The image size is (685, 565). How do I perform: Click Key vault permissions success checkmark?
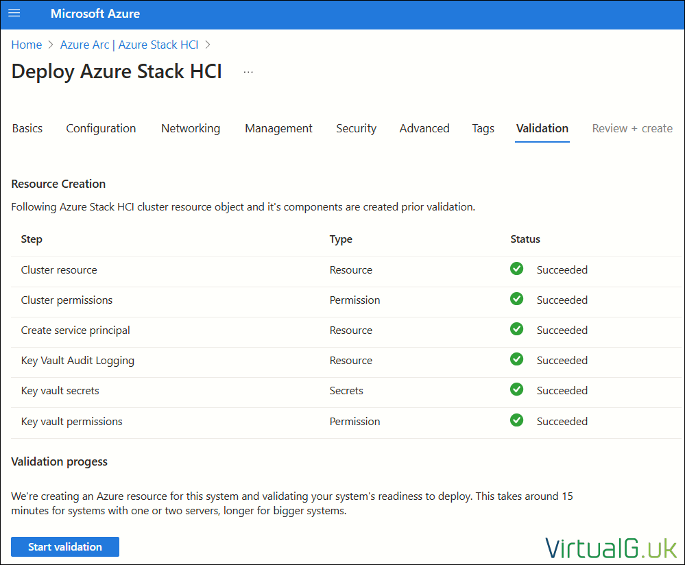[x=516, y=420]
